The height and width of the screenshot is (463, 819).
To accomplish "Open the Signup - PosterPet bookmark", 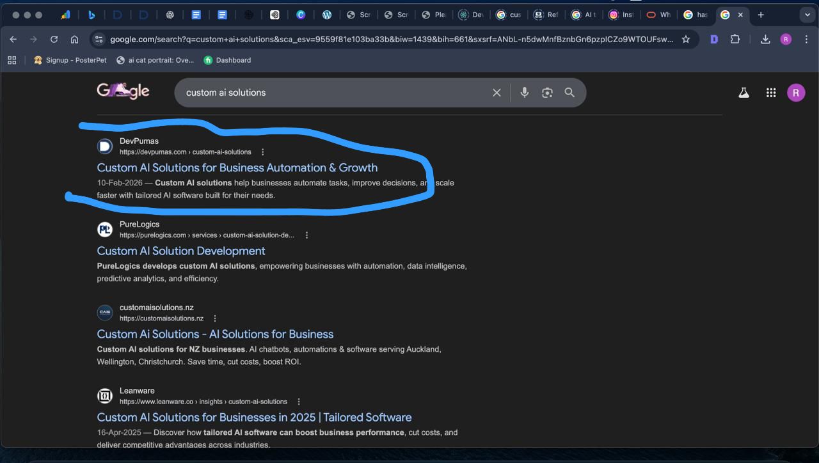I will (x=70, y=60).
